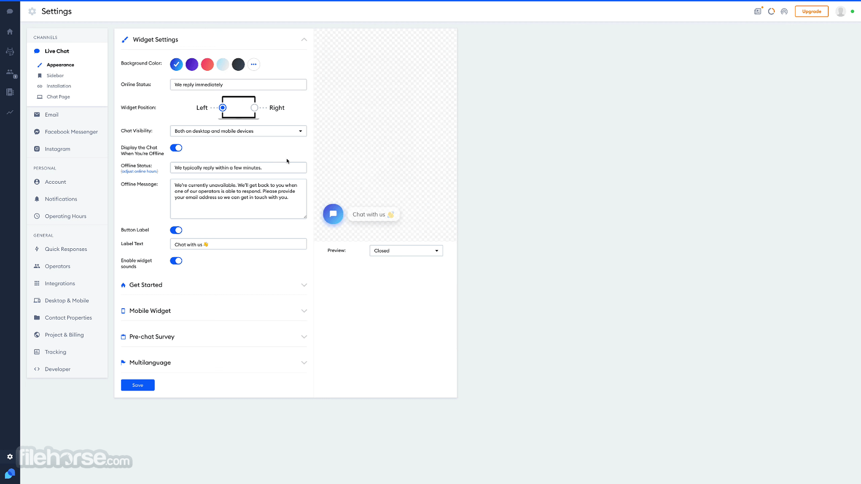Viewport: 861px width, 484px height.
Task: Open the Preview state dropdown
Action: 406,250
